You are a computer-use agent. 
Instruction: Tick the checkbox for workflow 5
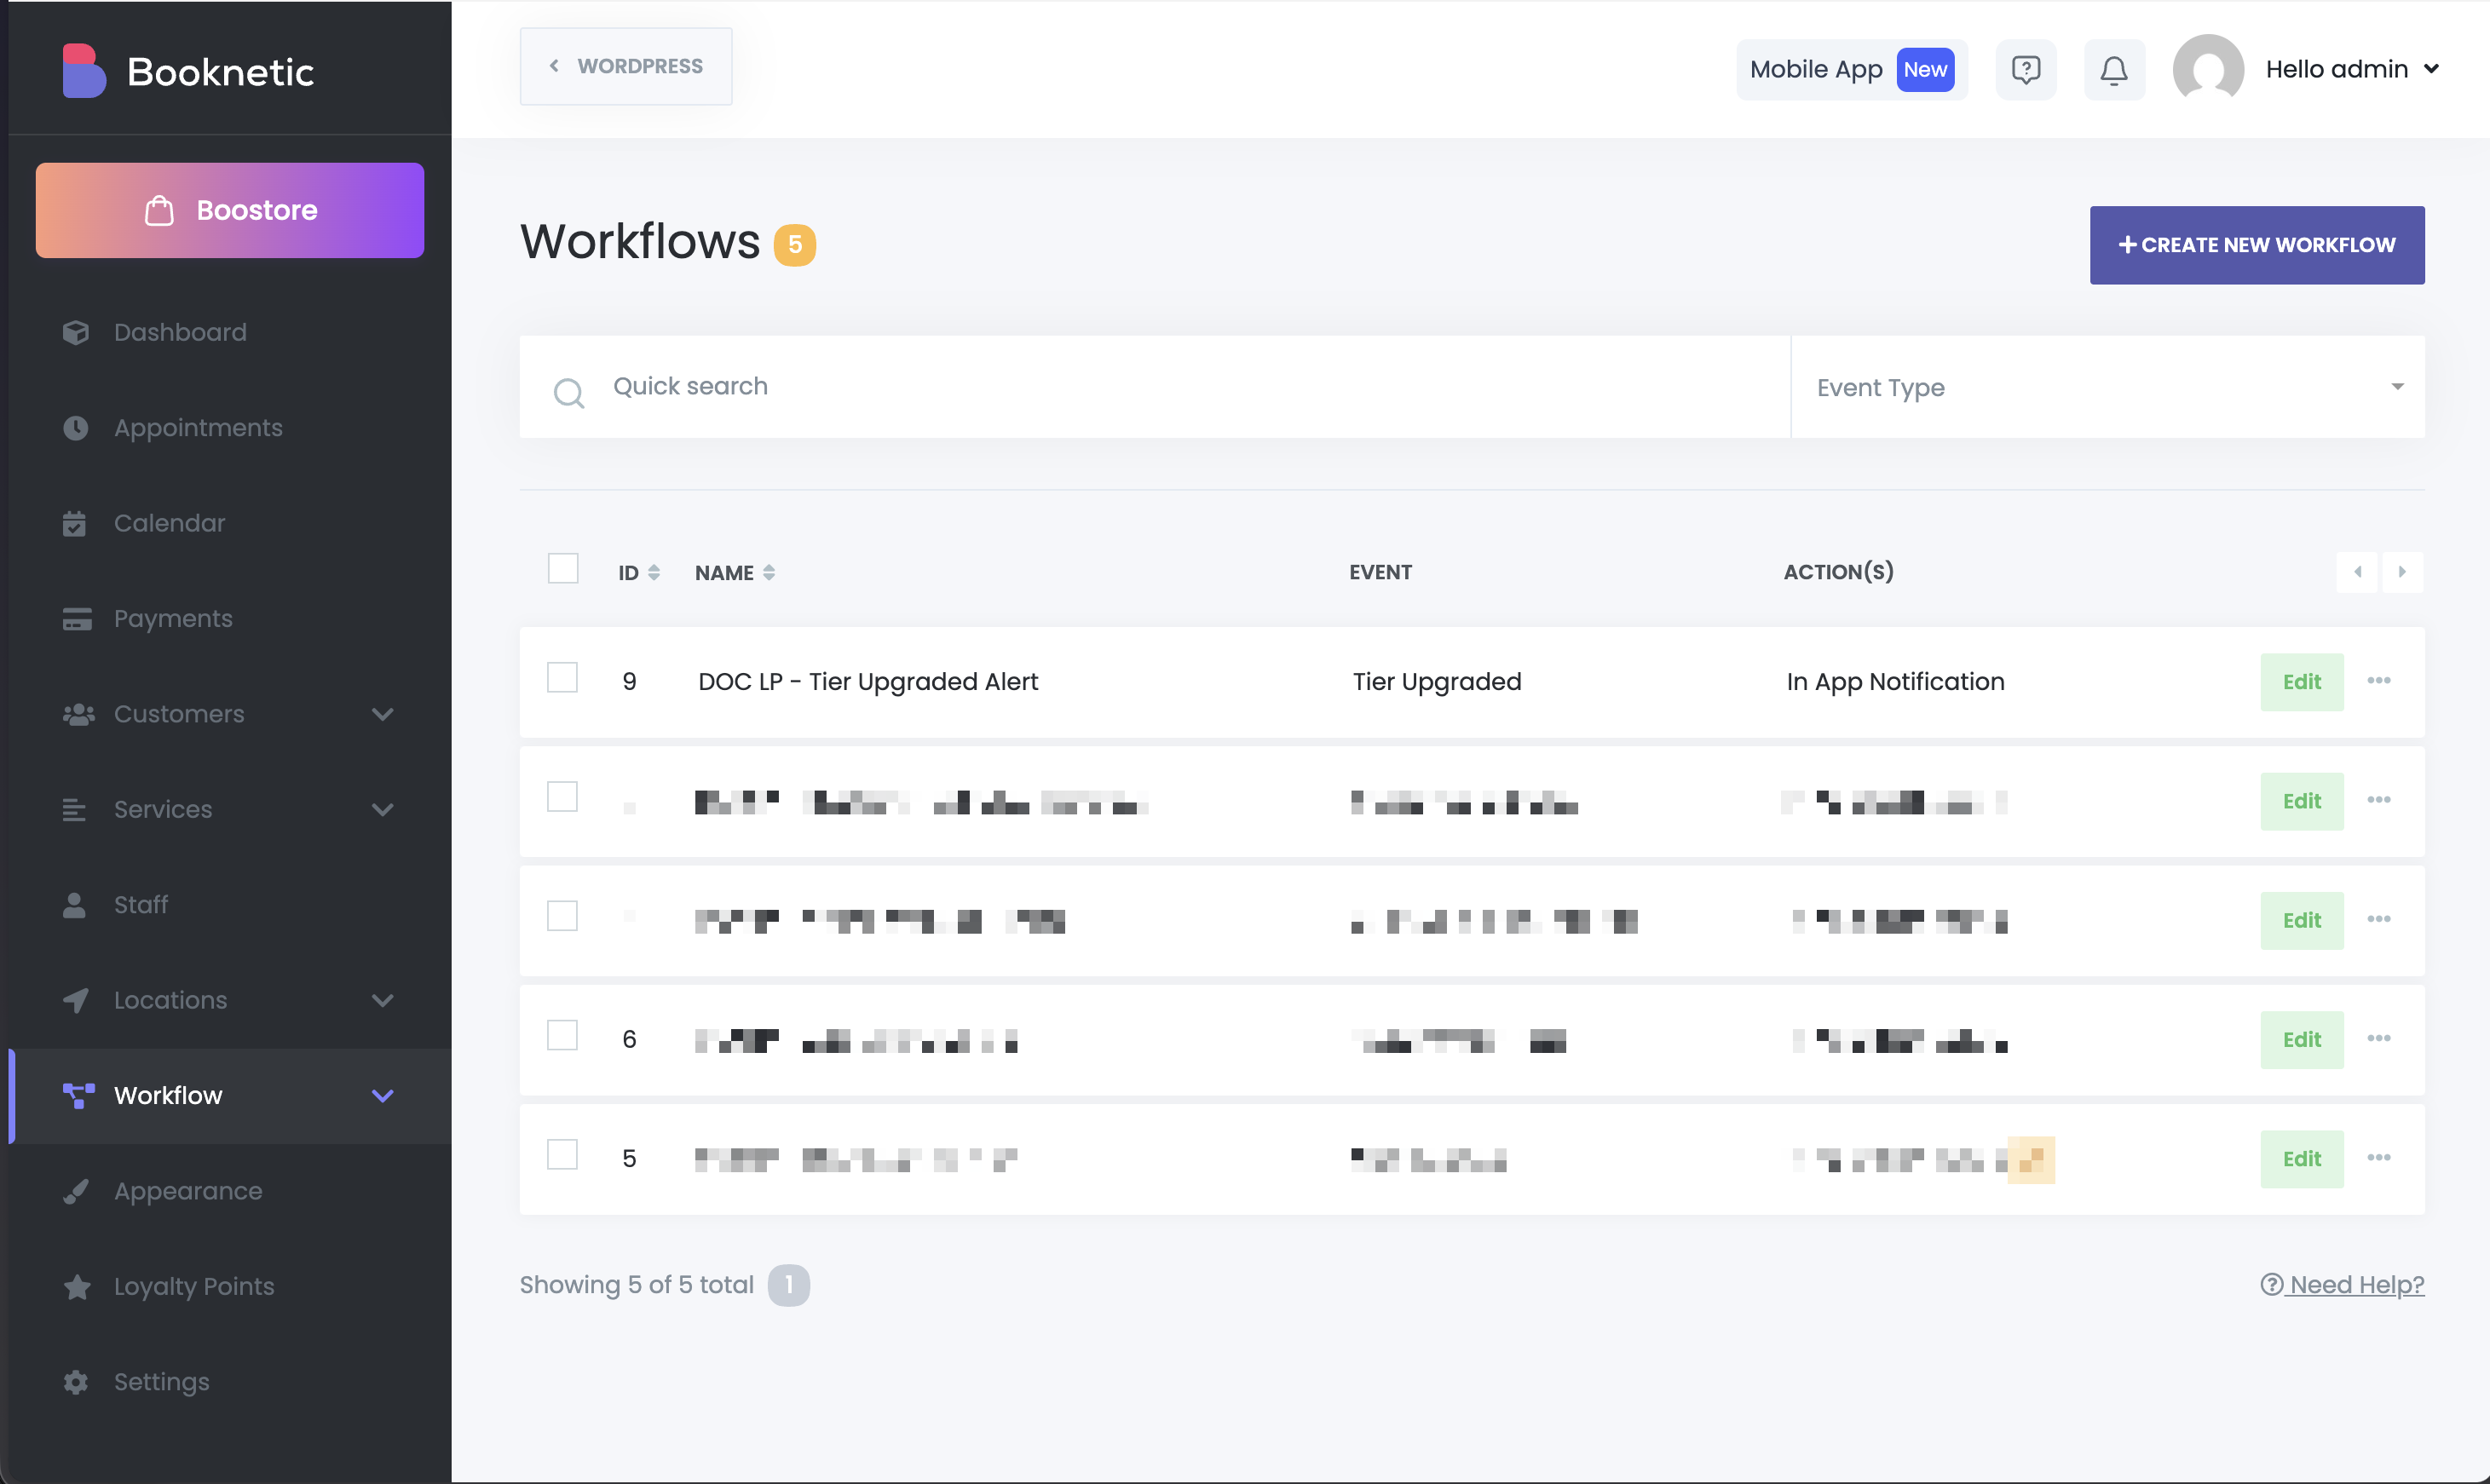[x=562, y=1155]
